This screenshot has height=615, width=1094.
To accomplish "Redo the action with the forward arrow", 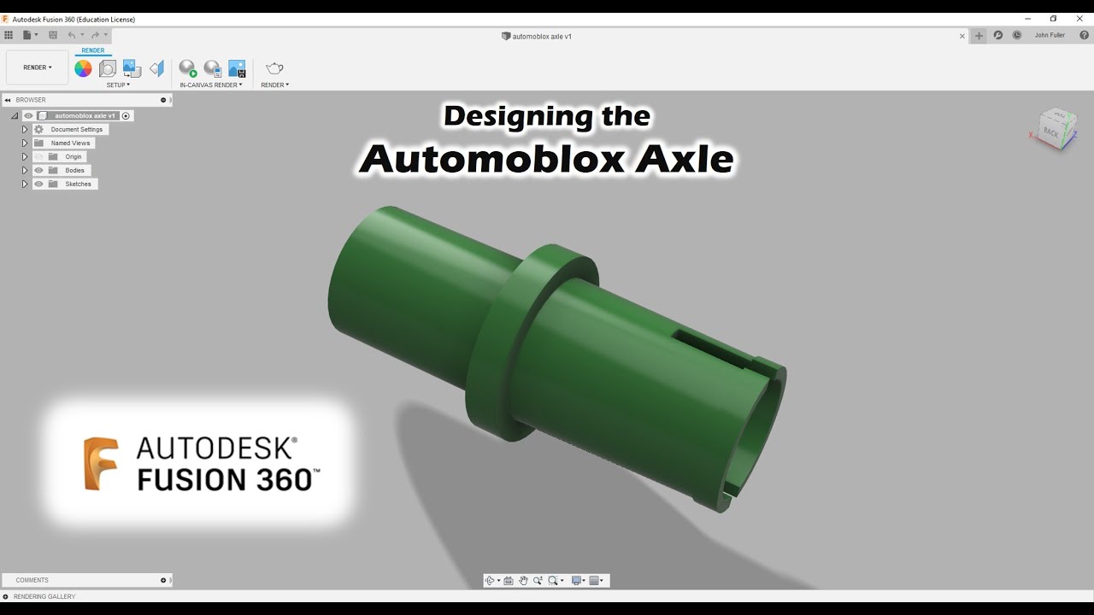I will (x=95, y=35).
